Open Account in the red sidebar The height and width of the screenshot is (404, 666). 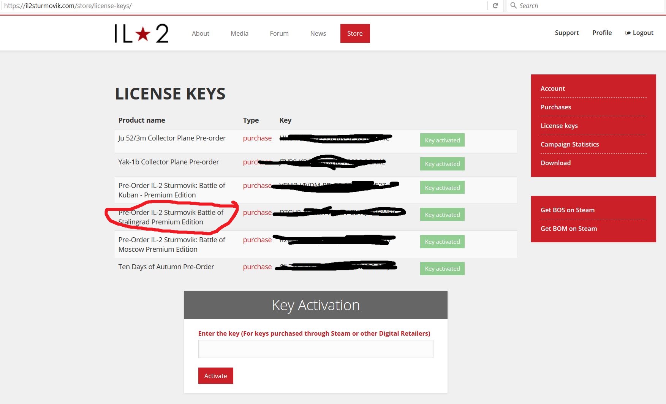[x=553, y=88]
